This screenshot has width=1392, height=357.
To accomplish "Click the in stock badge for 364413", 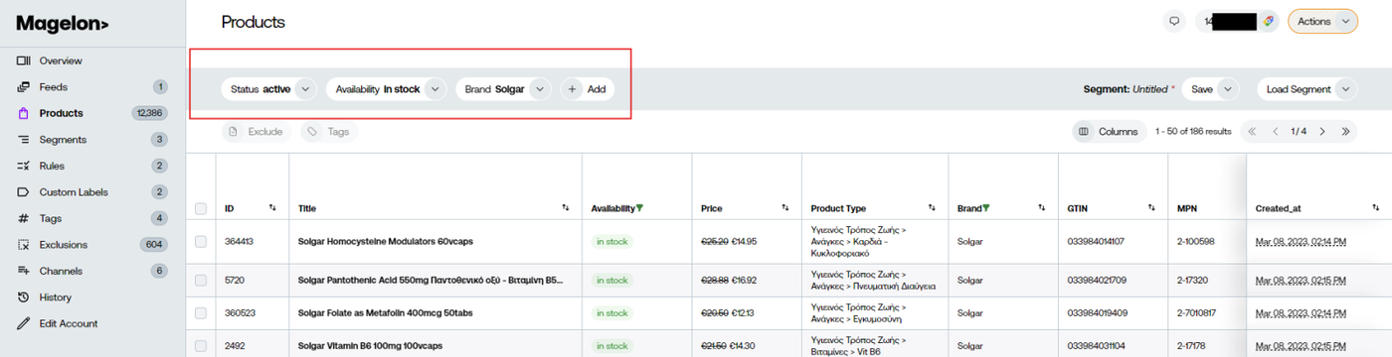I will click(x=612, y=241).
